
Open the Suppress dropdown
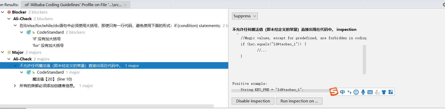click(x=245, y=16)
